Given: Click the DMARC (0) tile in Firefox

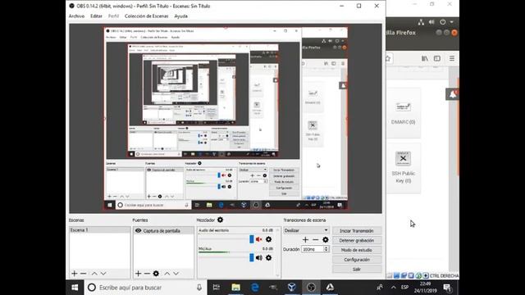Looking at the screenshot, I should click(x=403, y=113).
